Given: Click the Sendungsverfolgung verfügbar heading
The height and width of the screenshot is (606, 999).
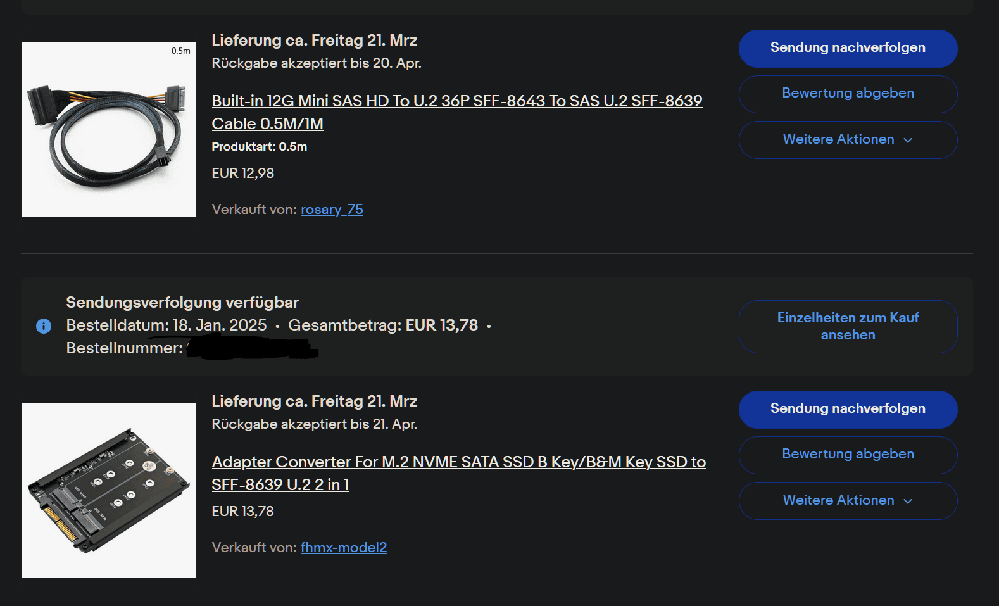Looking at the screenshot, I should tap(182, 303).
